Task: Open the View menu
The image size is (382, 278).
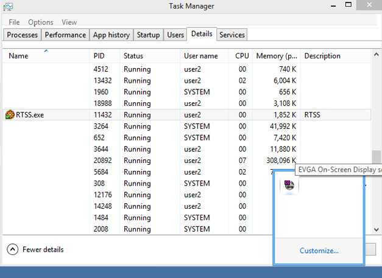Action: click(69, 23)
